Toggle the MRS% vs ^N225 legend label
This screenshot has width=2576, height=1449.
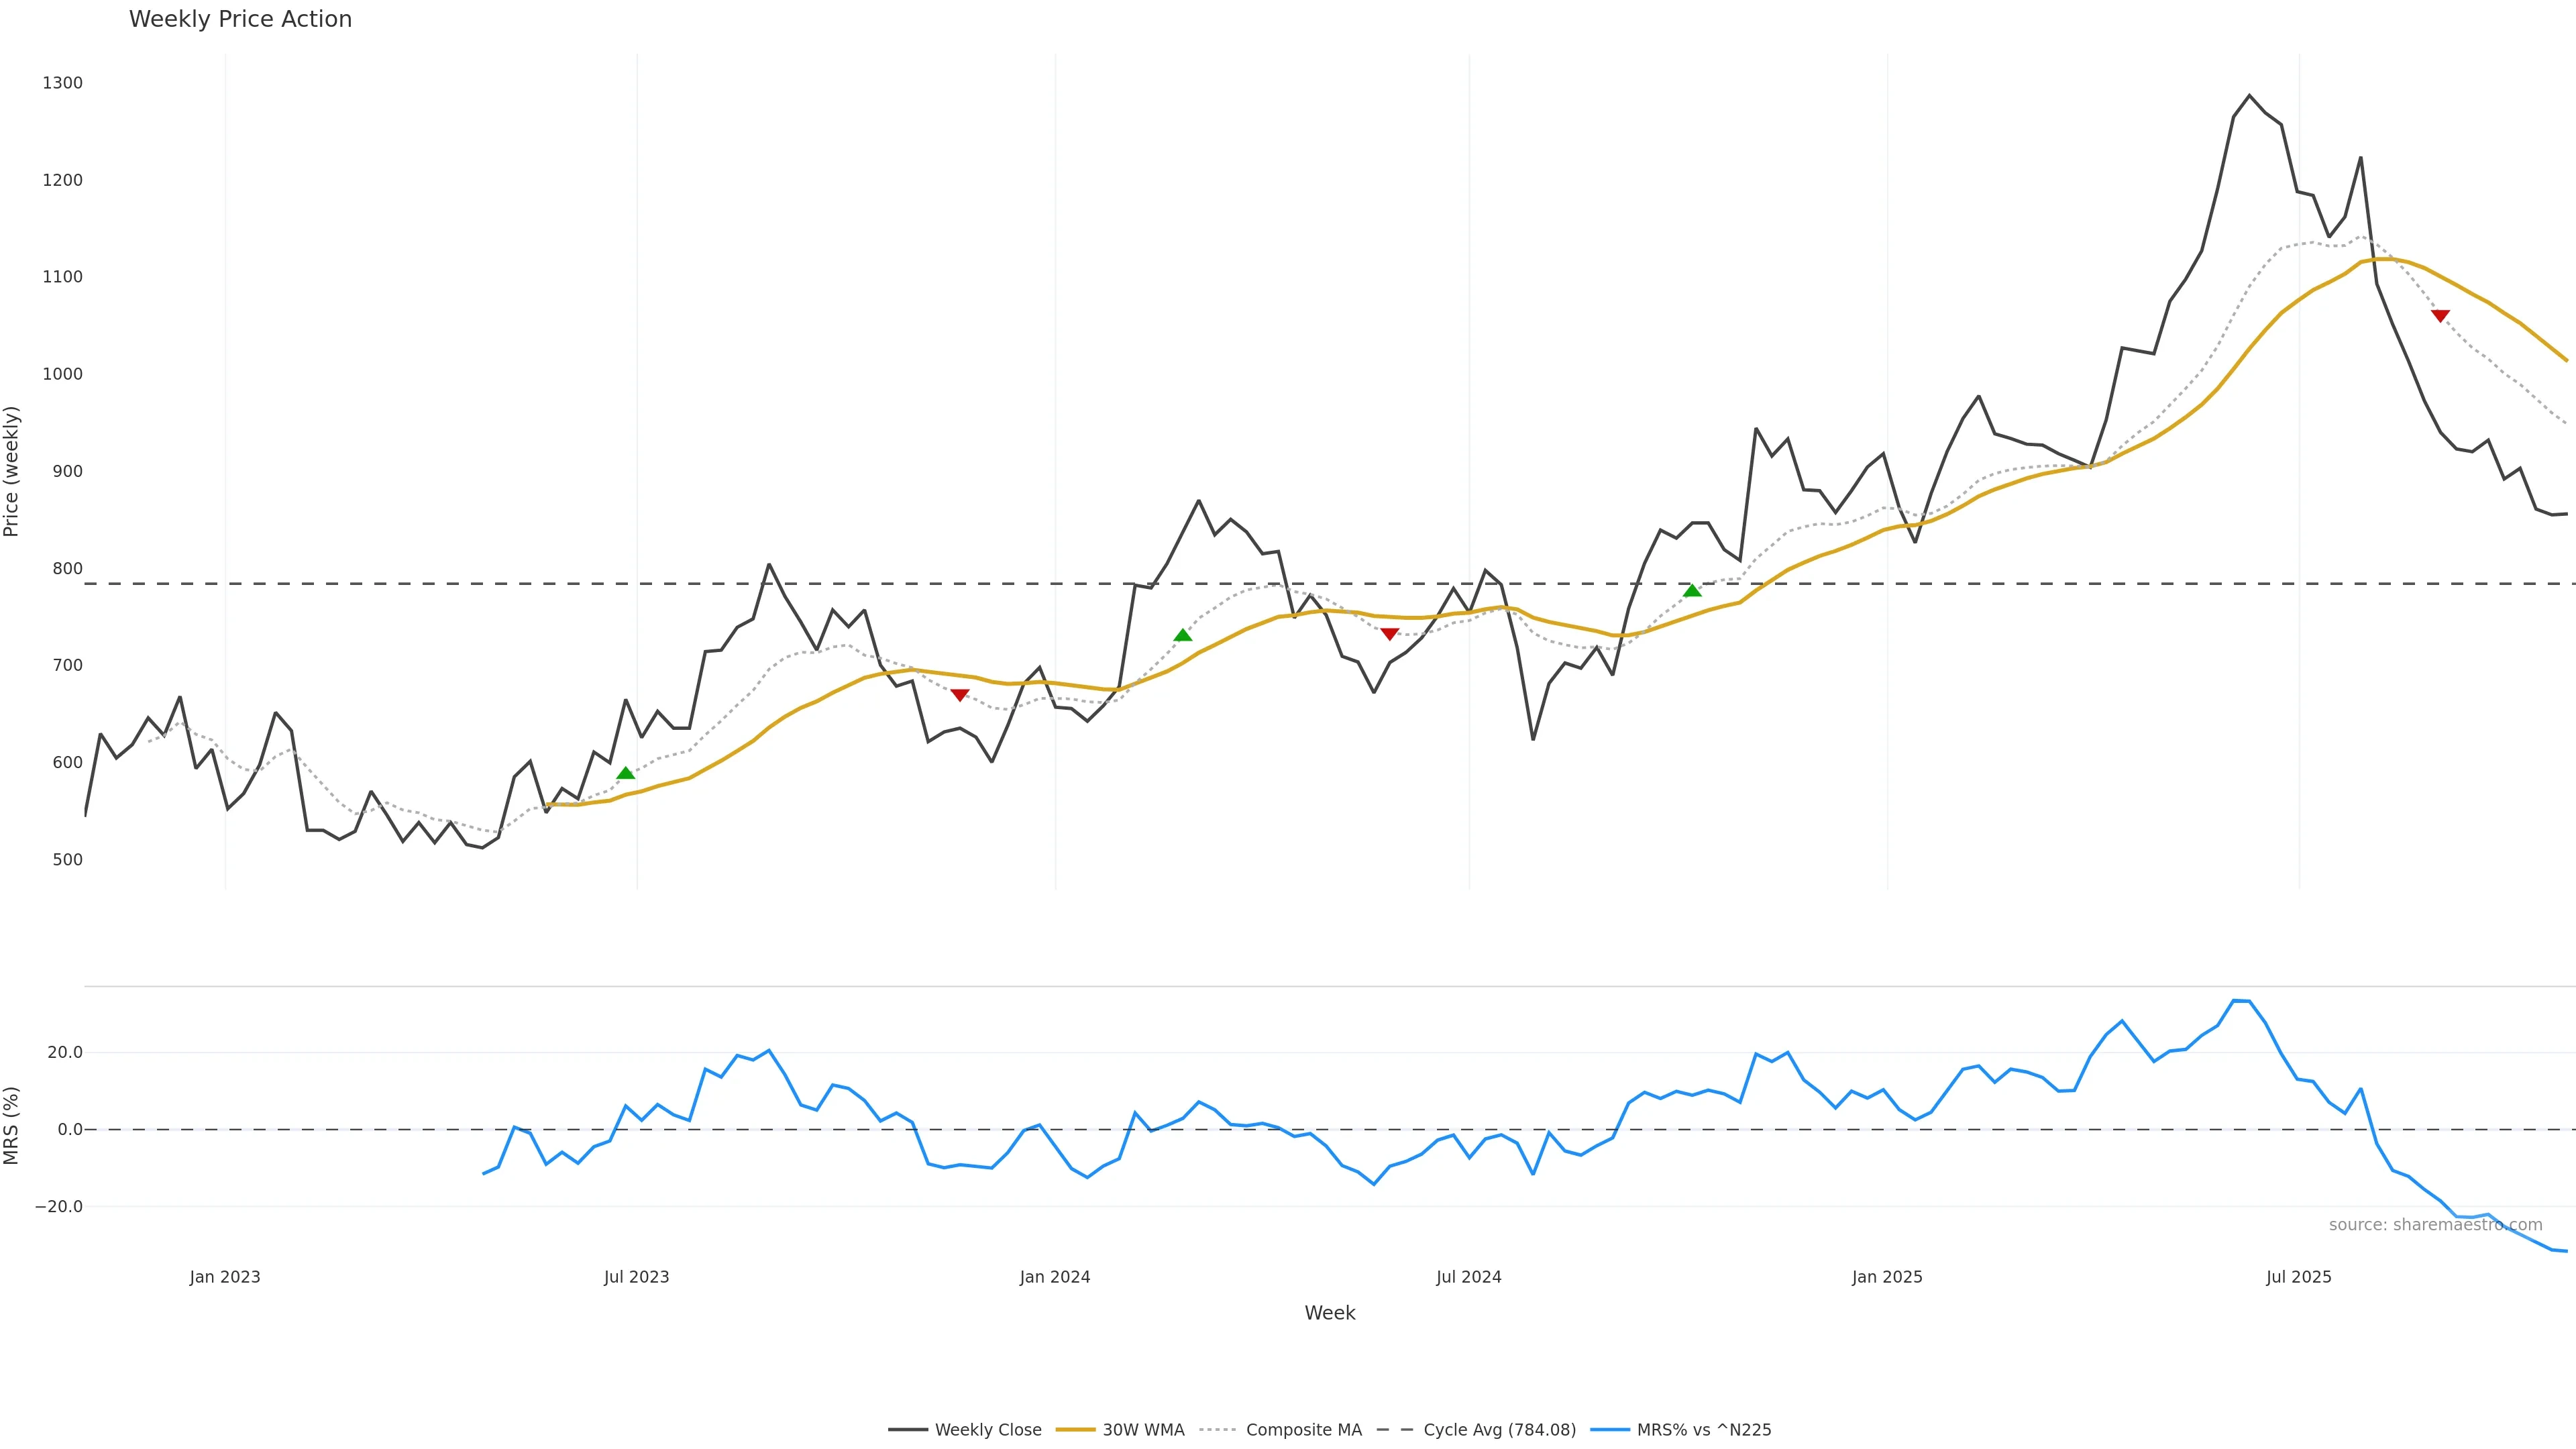click(x=1703, y=1430)
